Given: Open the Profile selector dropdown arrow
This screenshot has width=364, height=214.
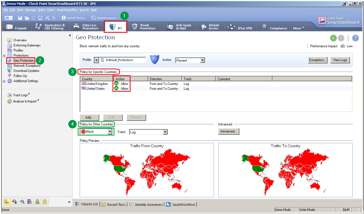Looking at the screenshot, I should pyautogui.click(x=96, y=60).
